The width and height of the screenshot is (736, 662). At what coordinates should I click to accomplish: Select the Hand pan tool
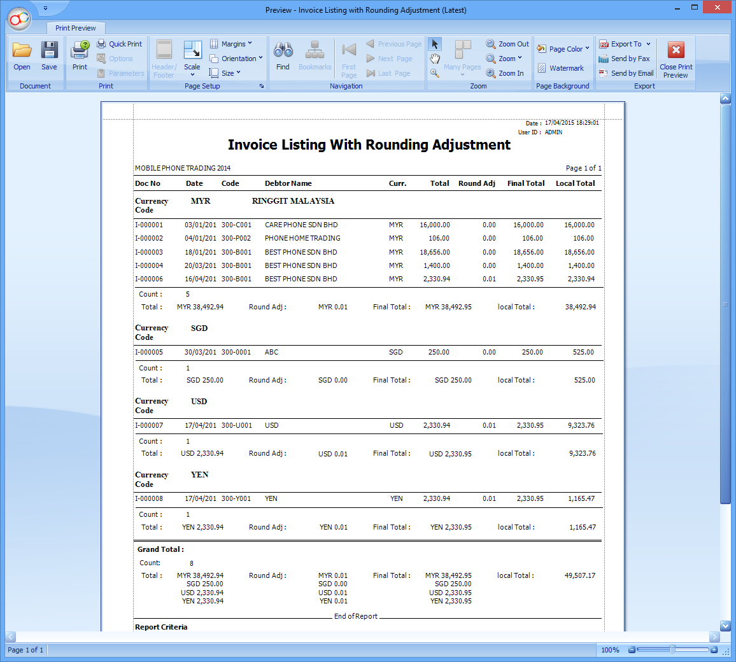point(435,58)
